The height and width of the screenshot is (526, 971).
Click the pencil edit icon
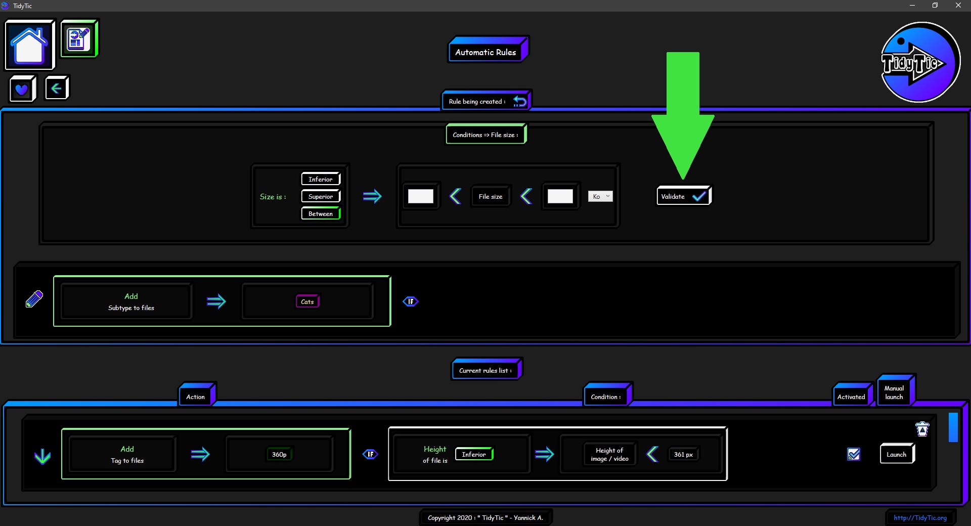(x=34, y=299)
